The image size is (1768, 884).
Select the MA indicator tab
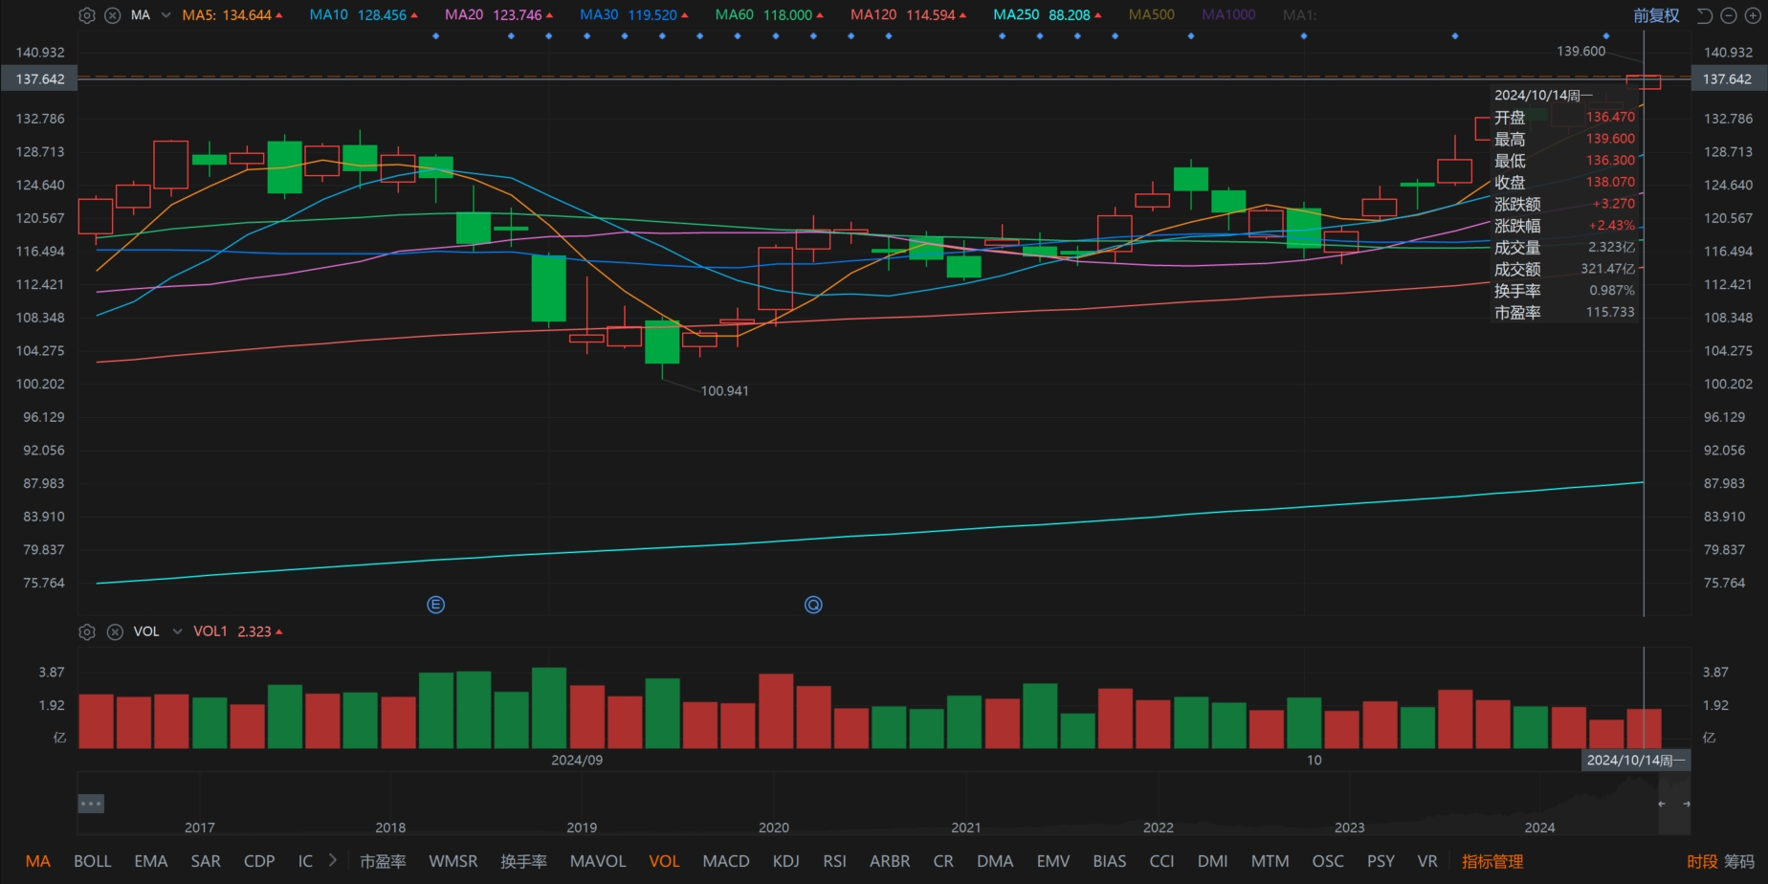pyautogui.click(x=38, y=861)
